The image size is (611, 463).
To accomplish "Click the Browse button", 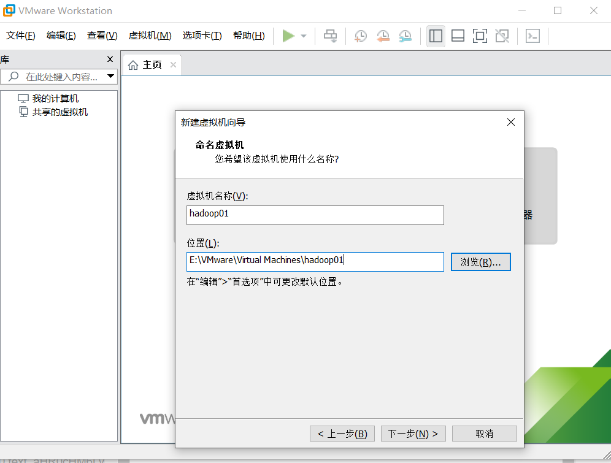I will coord(480,262).
